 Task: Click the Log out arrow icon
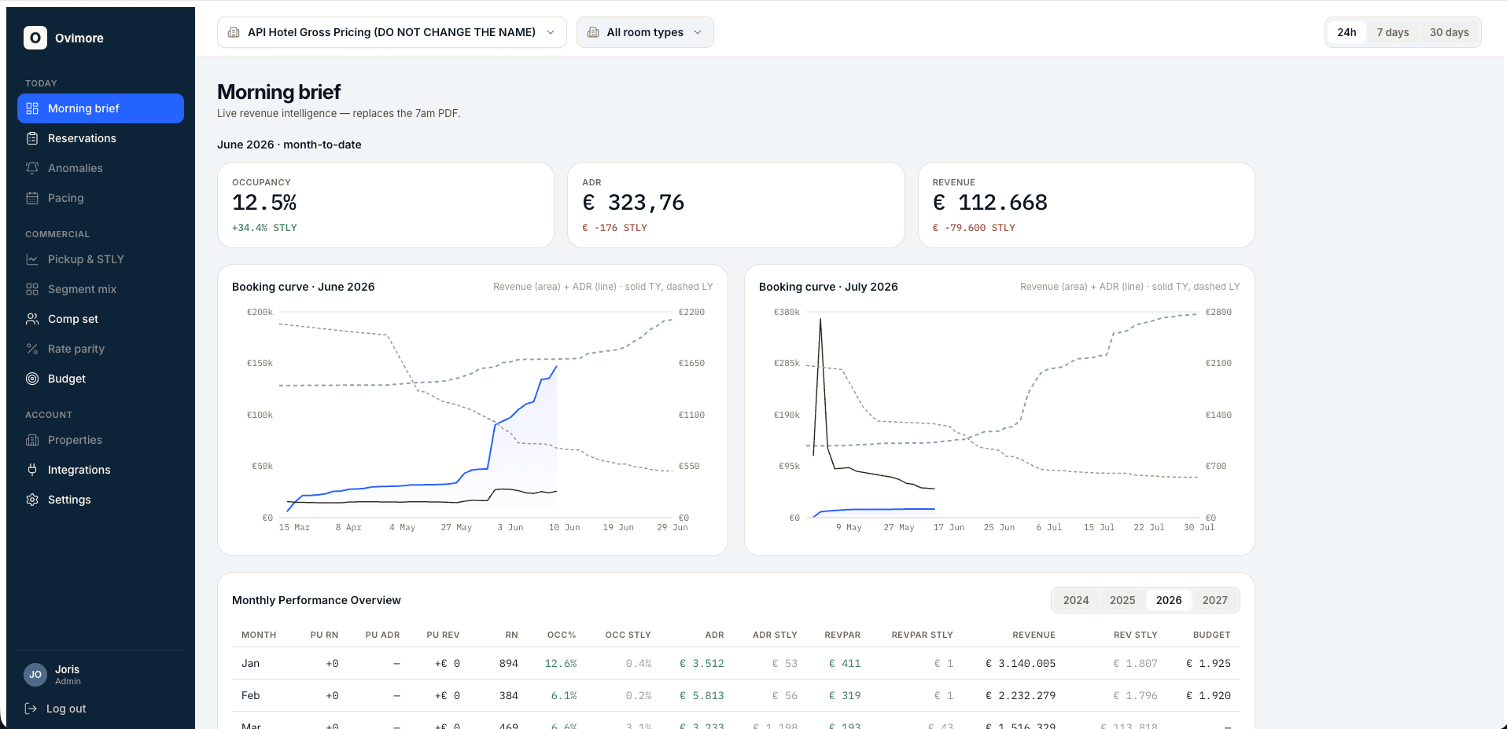tap(31, 709)
